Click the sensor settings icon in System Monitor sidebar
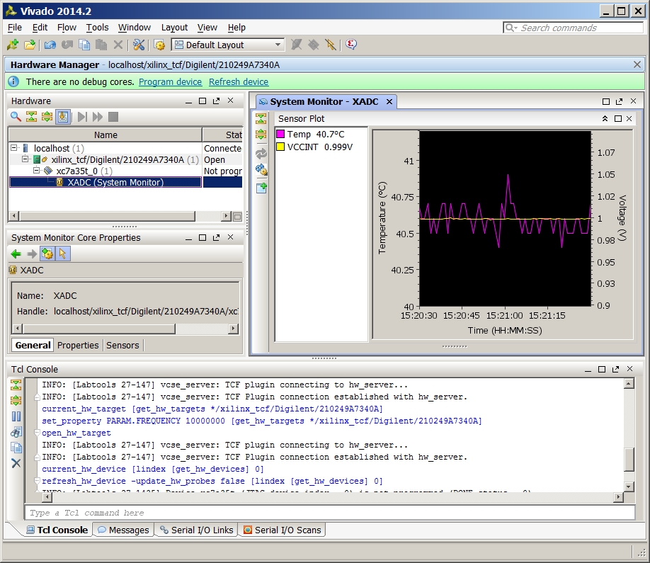The width and height of the screenshot is (650, 563). click(x=261, y=169)
